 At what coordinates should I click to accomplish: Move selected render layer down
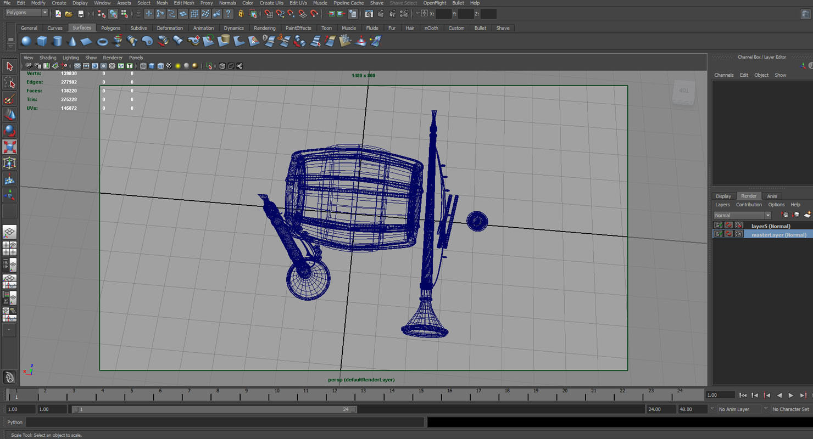795,215
